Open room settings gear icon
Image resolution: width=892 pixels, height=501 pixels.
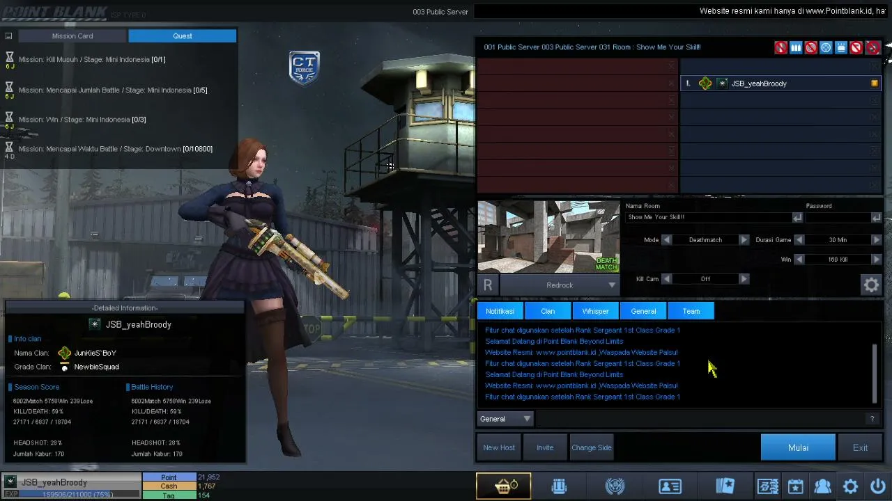[871, 285]
